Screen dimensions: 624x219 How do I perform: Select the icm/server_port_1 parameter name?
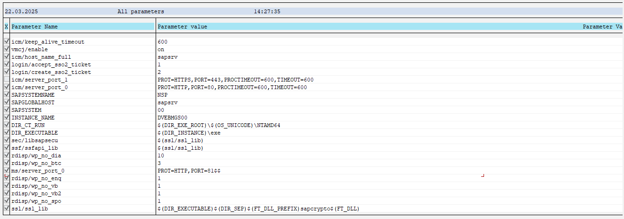(x=40, y=80)
